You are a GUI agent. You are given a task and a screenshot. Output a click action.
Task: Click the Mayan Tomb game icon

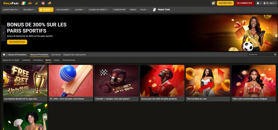point(154,10)
